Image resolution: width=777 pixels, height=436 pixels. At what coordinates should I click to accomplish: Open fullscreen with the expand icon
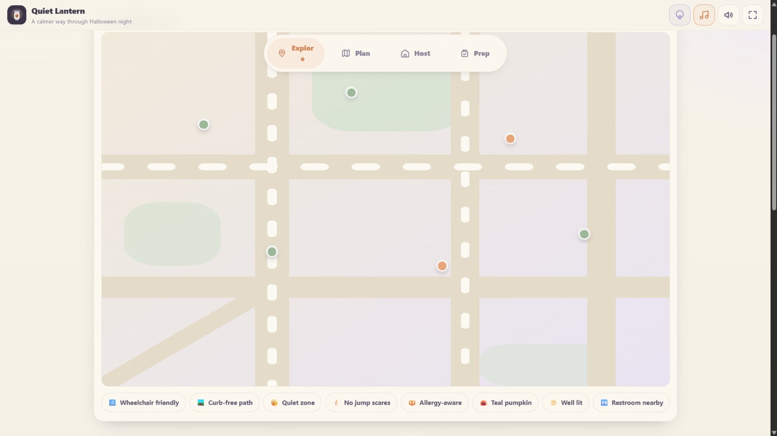753,15
